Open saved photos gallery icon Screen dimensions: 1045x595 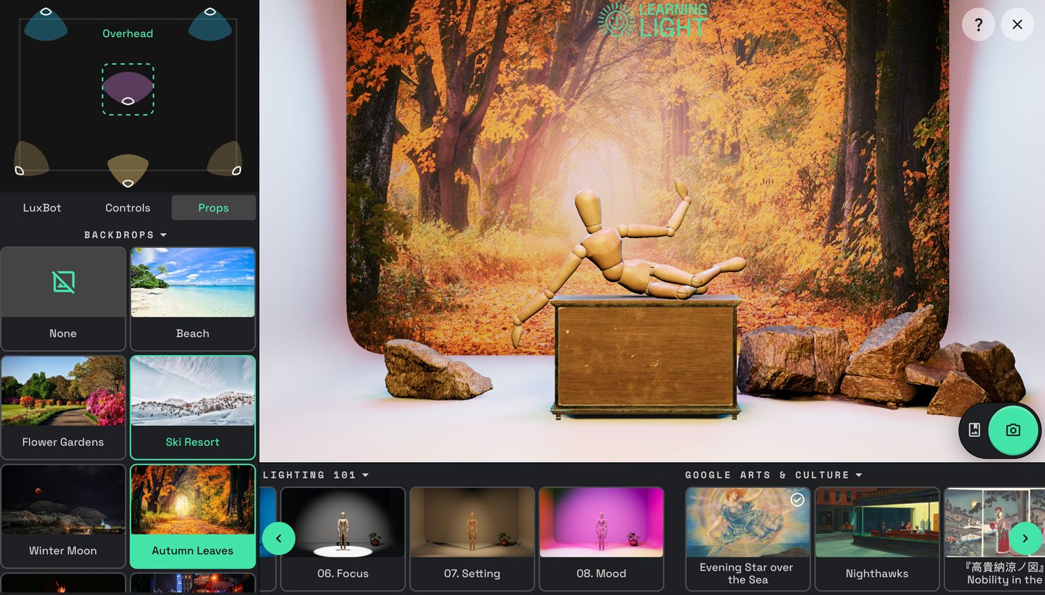click(x=975, y=430)
